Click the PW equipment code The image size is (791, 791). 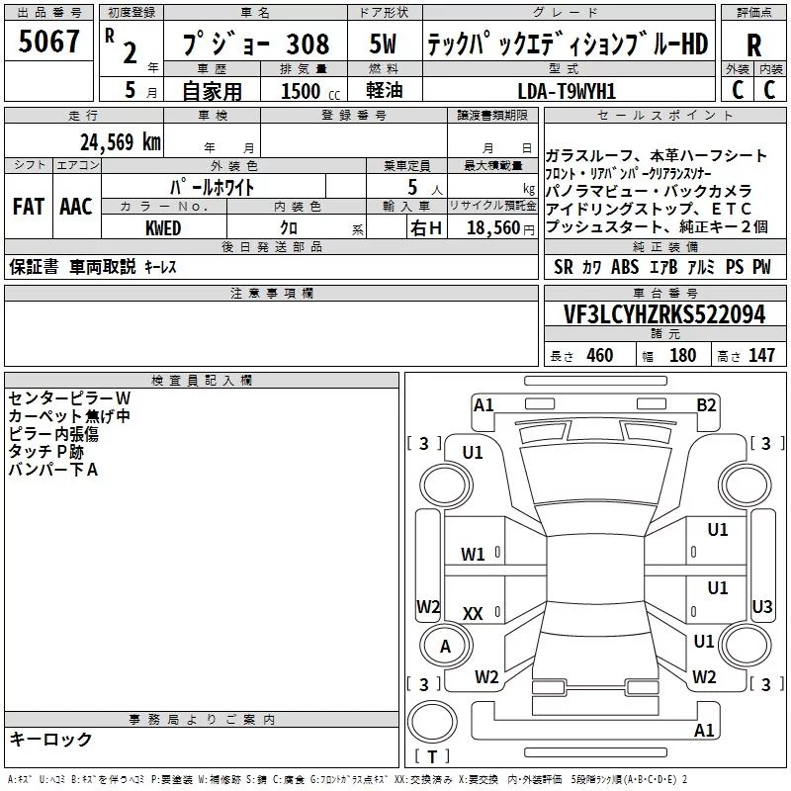pos(761,267)
